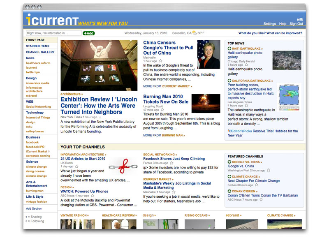Click the plus icon next to Conan O'Brien
329x238 pixels.
(x=229, y=191)
